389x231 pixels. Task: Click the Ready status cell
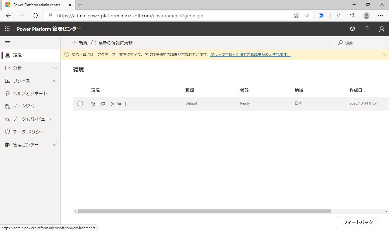point(245,103)
